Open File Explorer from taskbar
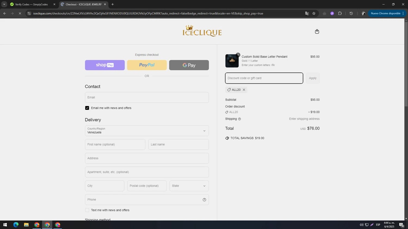408x229 pixels. [26, 225]
